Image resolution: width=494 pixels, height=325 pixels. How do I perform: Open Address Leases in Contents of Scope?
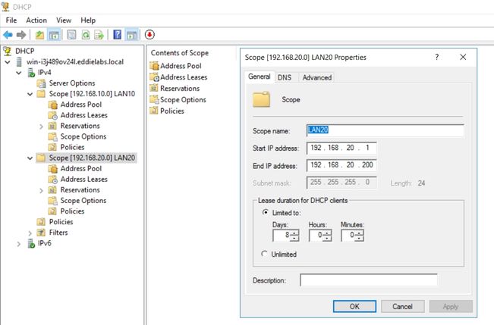pyautogui.click(x=184, y=77)
